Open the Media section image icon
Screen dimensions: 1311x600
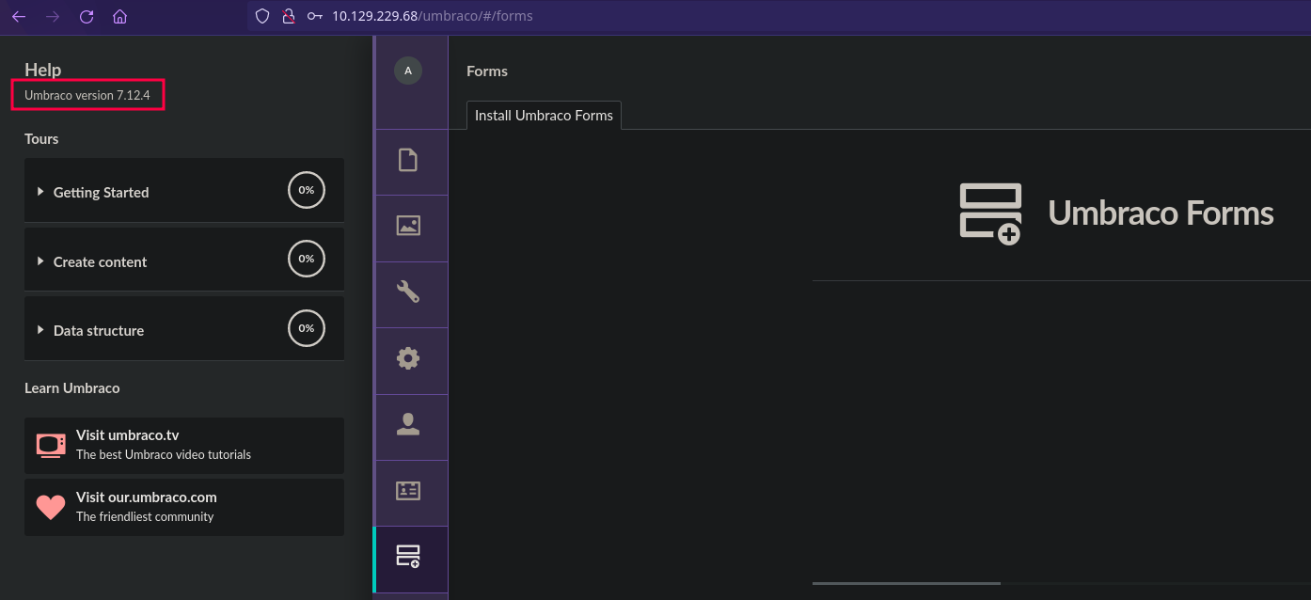pyautogui.click(x=408, y=226)
